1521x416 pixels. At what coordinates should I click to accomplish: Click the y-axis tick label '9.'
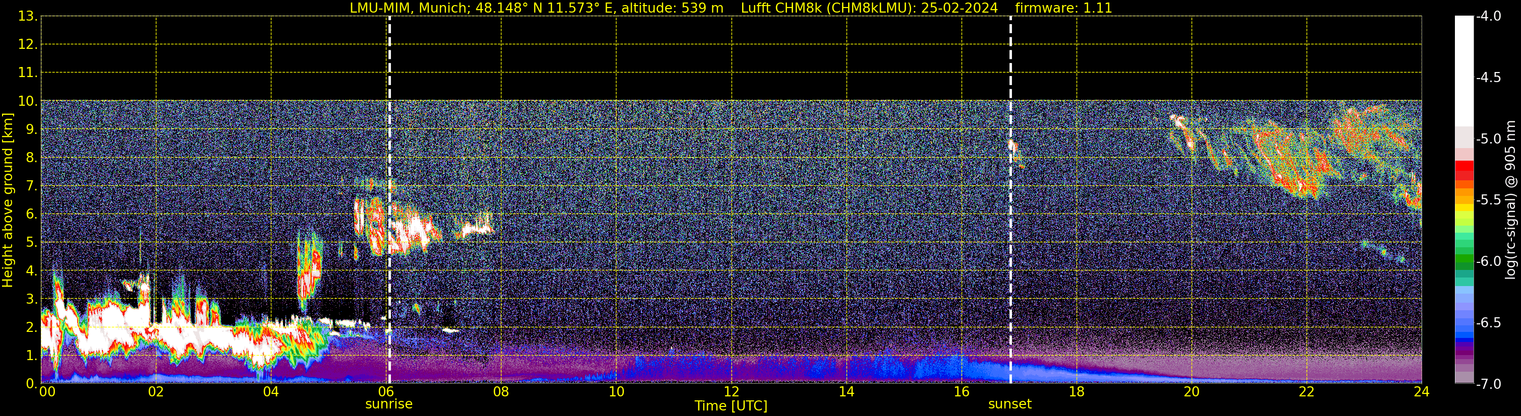click(32, 129)
